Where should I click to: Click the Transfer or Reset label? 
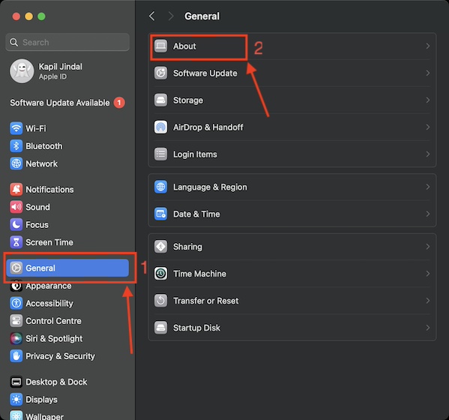[205, 301]
